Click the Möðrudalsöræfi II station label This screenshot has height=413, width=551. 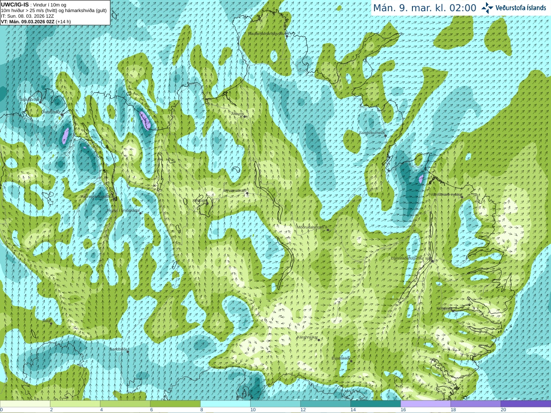(x=312, y=227)
